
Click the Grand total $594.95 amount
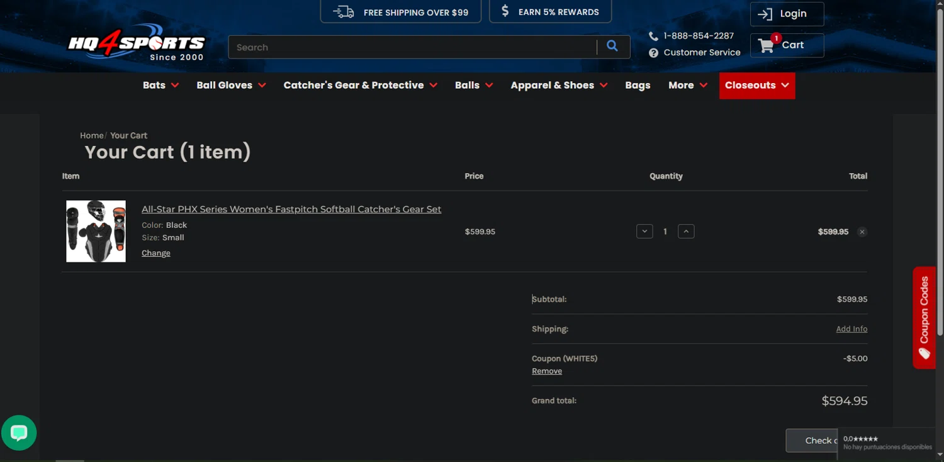coord(845,401)
